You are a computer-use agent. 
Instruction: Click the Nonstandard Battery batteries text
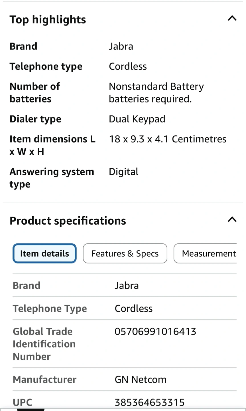tap(156, 92)
